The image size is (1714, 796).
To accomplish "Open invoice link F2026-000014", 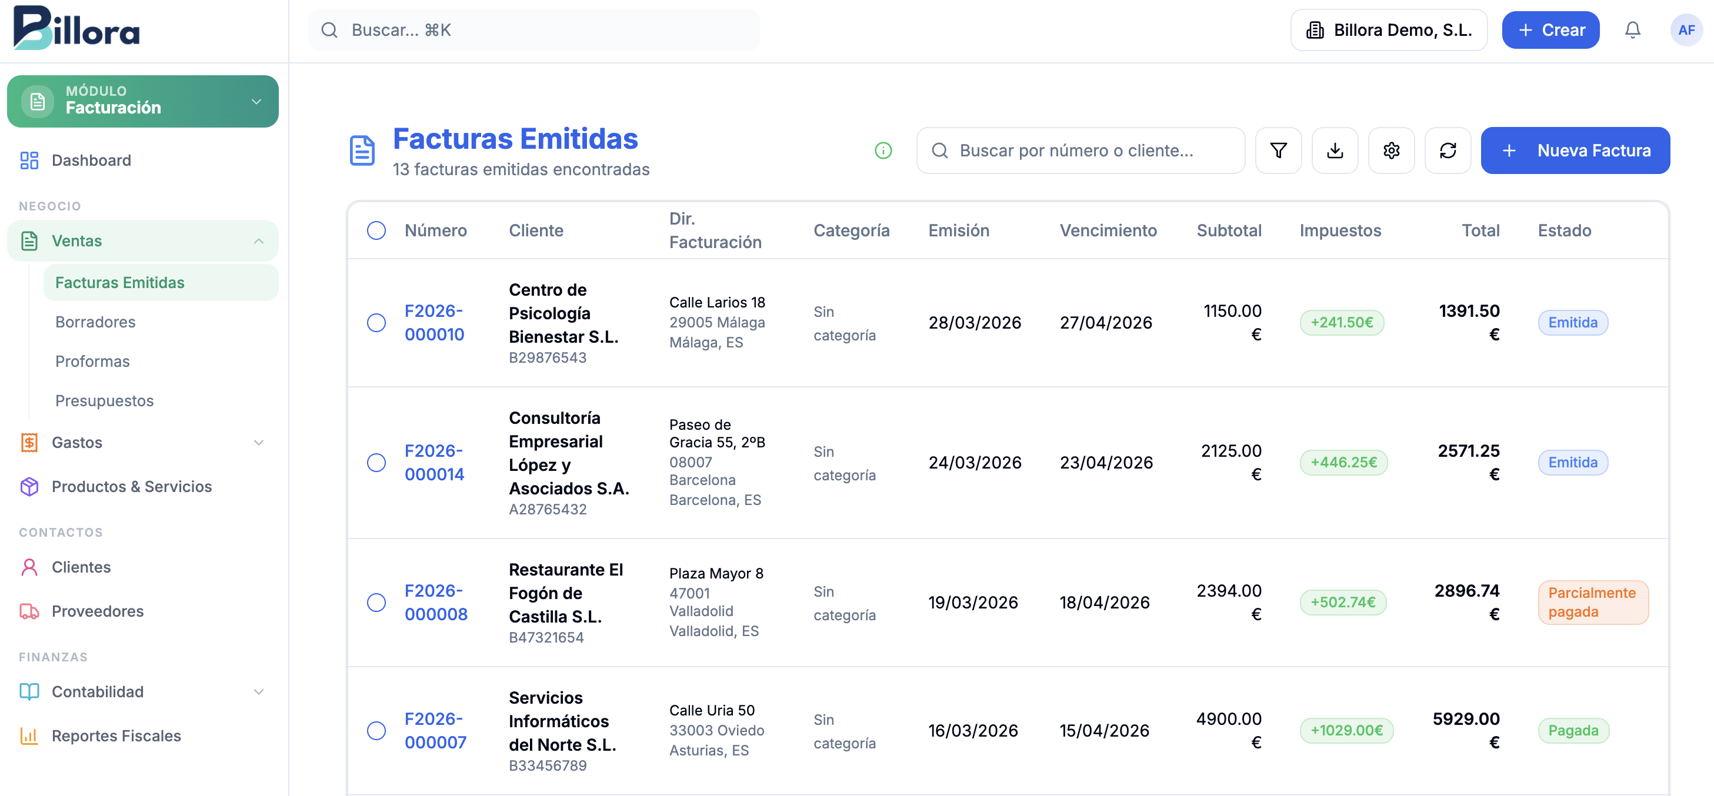I will (x=434, y=462).
